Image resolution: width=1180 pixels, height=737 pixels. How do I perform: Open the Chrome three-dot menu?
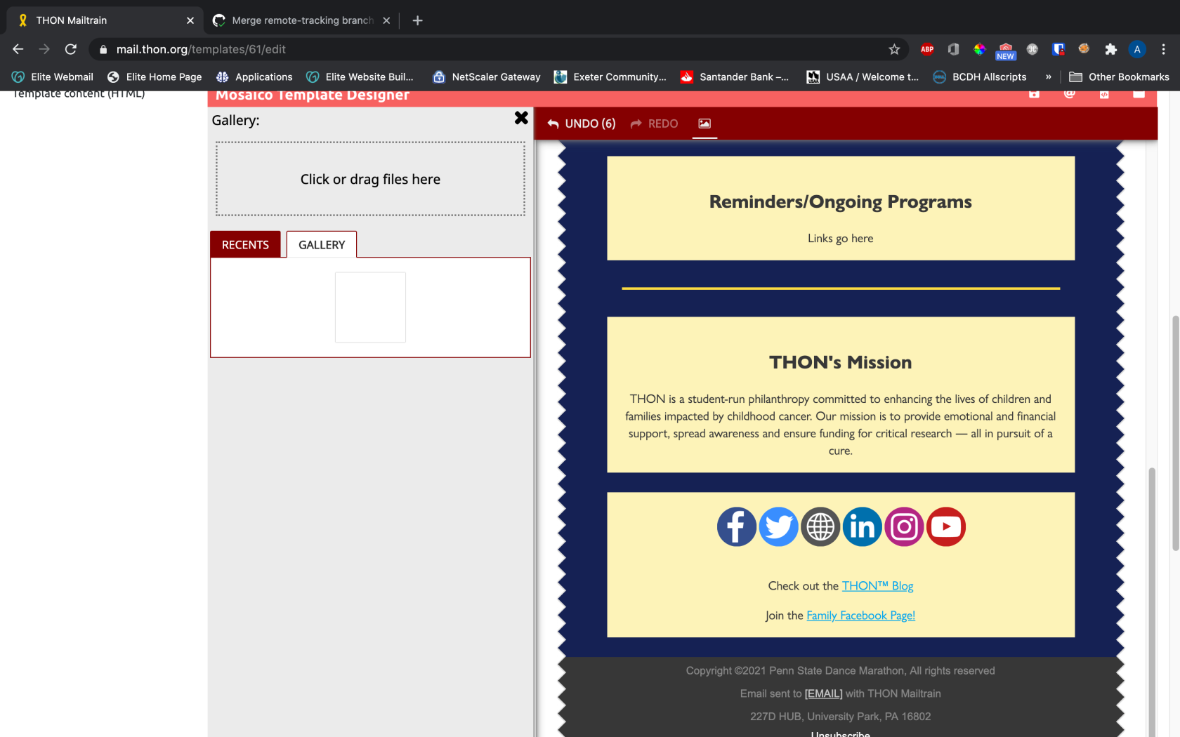tap(1163, 49)
